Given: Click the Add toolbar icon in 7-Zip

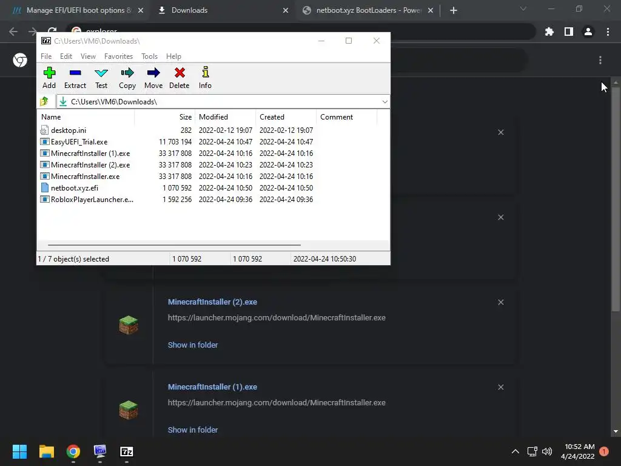Looking at the screenshot, I should pos(49,73).
